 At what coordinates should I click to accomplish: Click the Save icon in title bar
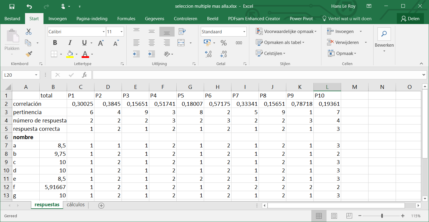12,6
